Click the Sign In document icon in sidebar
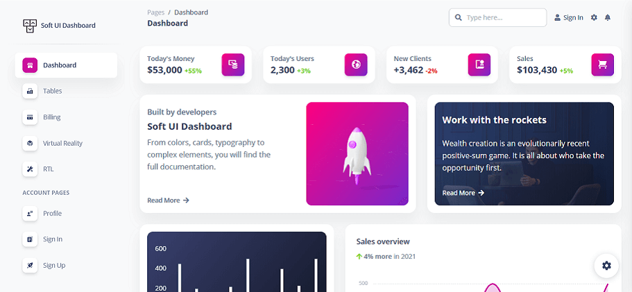The height and width of the screenshot is (292, 632). click(30, 239)
